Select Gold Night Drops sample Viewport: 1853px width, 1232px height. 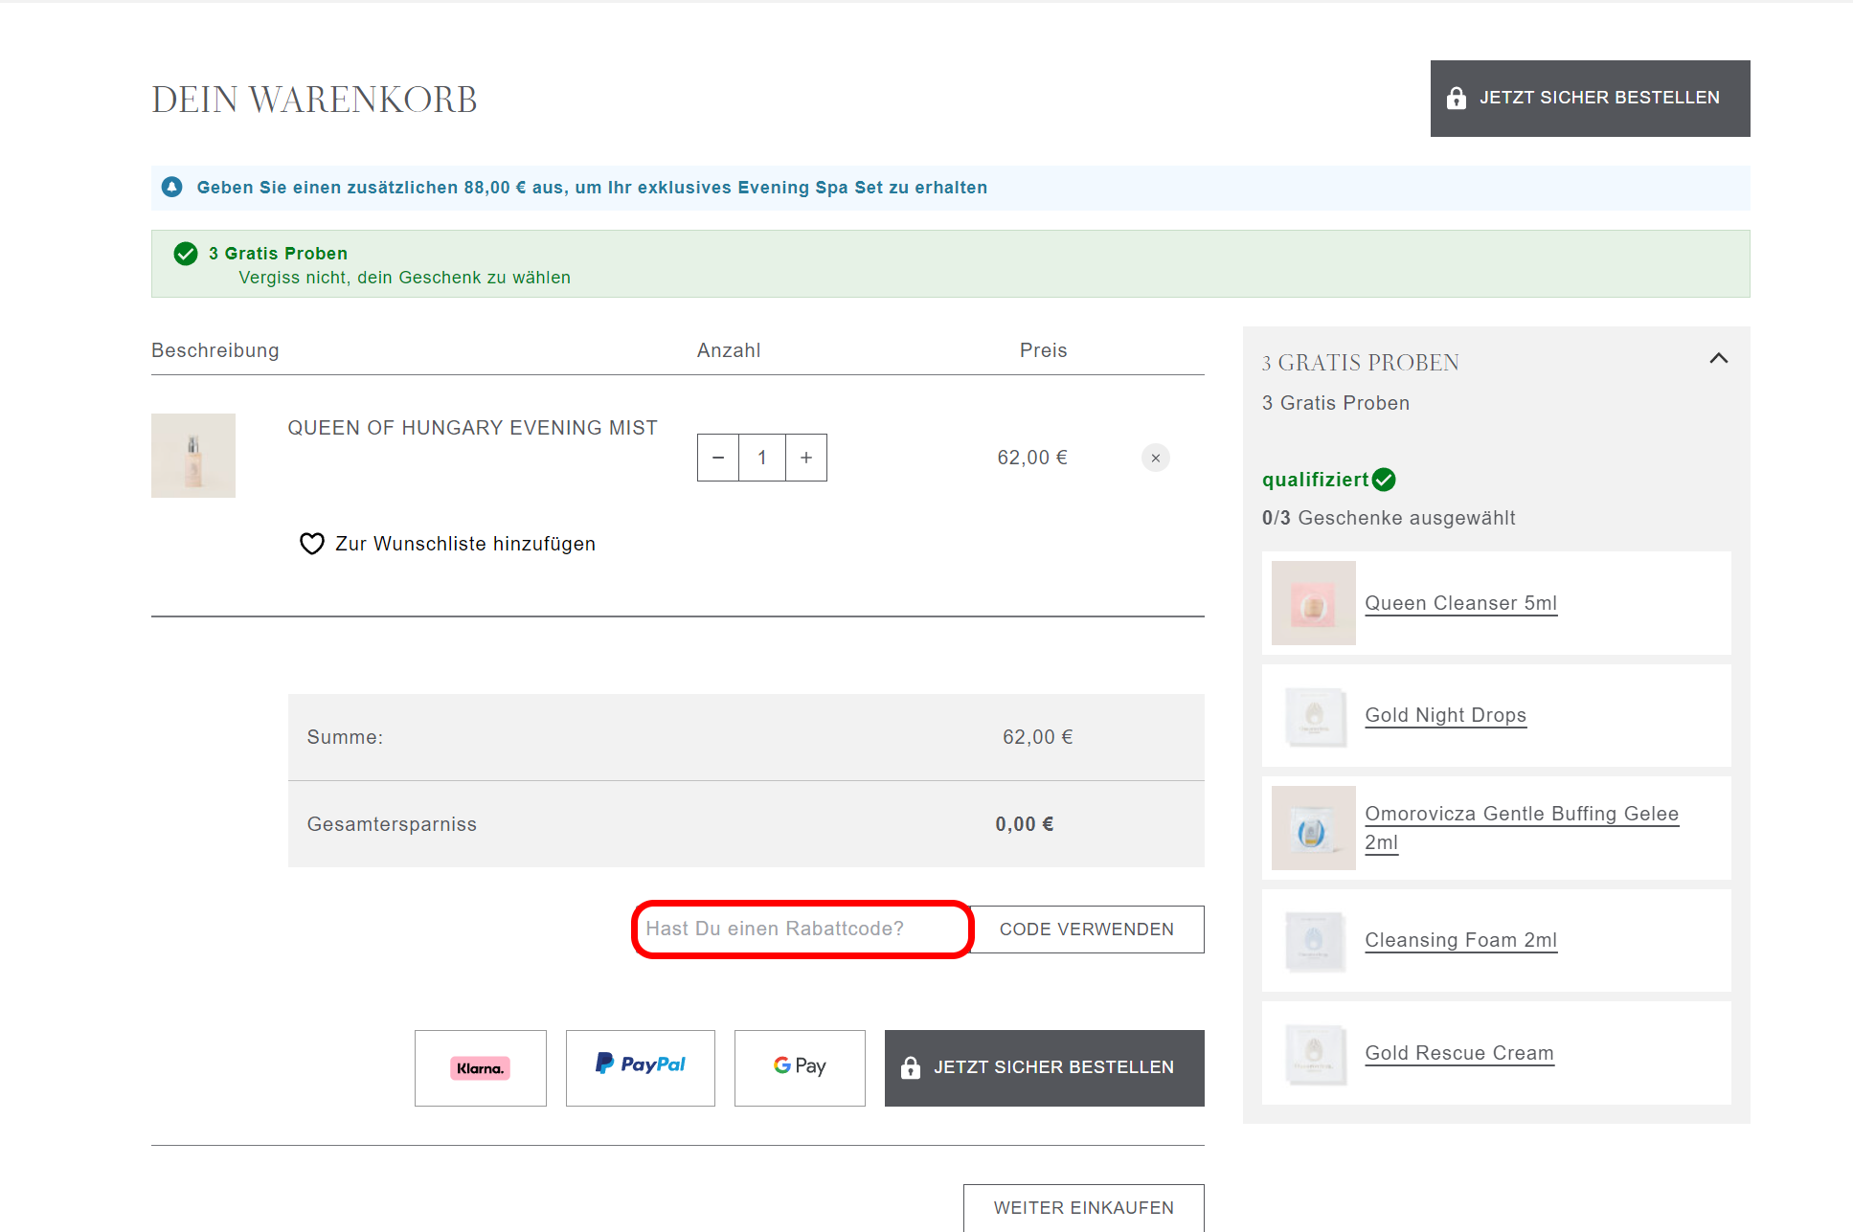1445,715
